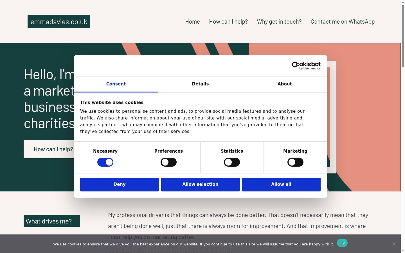Click the Necessary category label

pos(105,151)
